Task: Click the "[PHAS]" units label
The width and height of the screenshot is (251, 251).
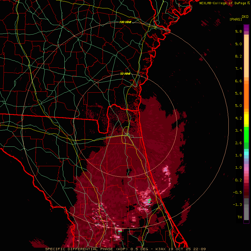Action: click(236, 20)
